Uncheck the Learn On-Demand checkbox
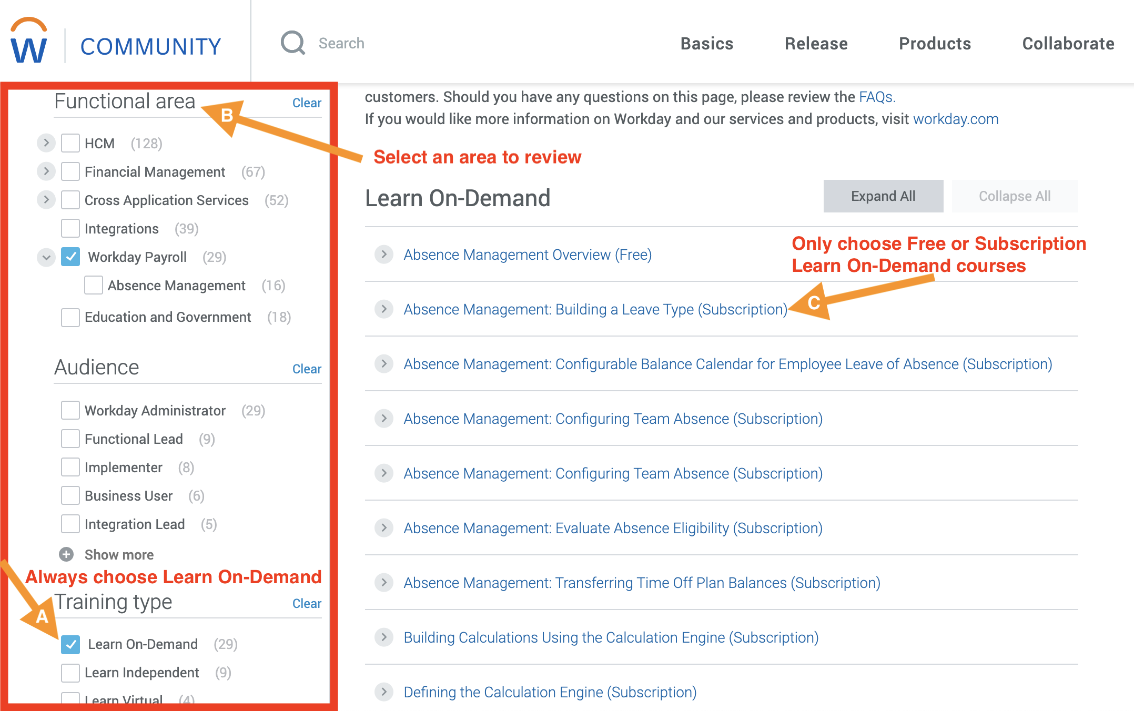Screen dimensions: 1134x711 click(x=70, y=644)
